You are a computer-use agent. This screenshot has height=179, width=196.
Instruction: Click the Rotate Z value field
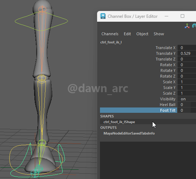click(x=187, y=76)
